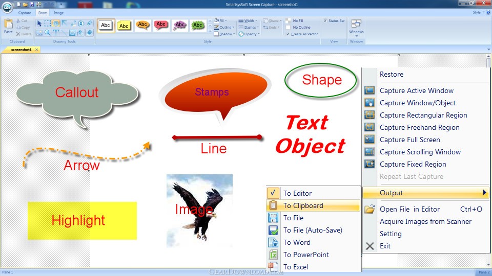492x276 pixels.
Task: Click the large Paste clipboard icon
Action: tap(9, 24)
